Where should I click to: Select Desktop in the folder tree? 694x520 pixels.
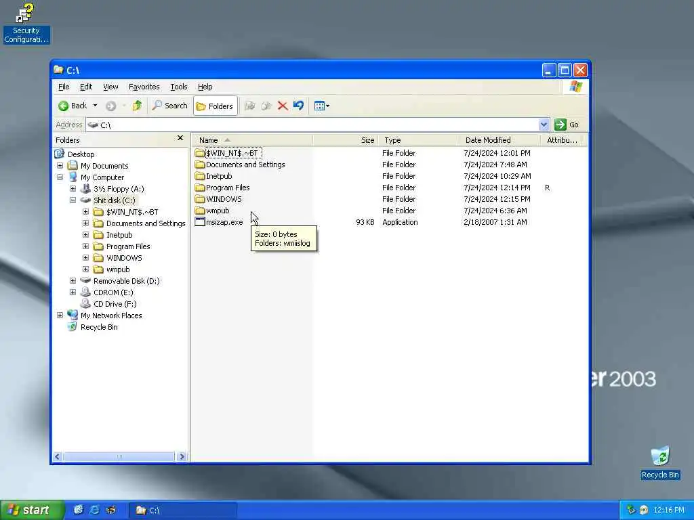pyautogui.click(x=81, y=154)
